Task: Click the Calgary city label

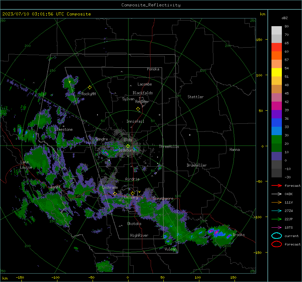Action: pyautogui.click(x=131, y=197)
